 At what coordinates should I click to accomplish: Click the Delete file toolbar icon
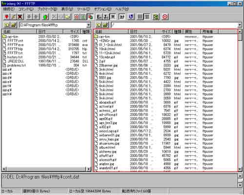click(54, 17)
